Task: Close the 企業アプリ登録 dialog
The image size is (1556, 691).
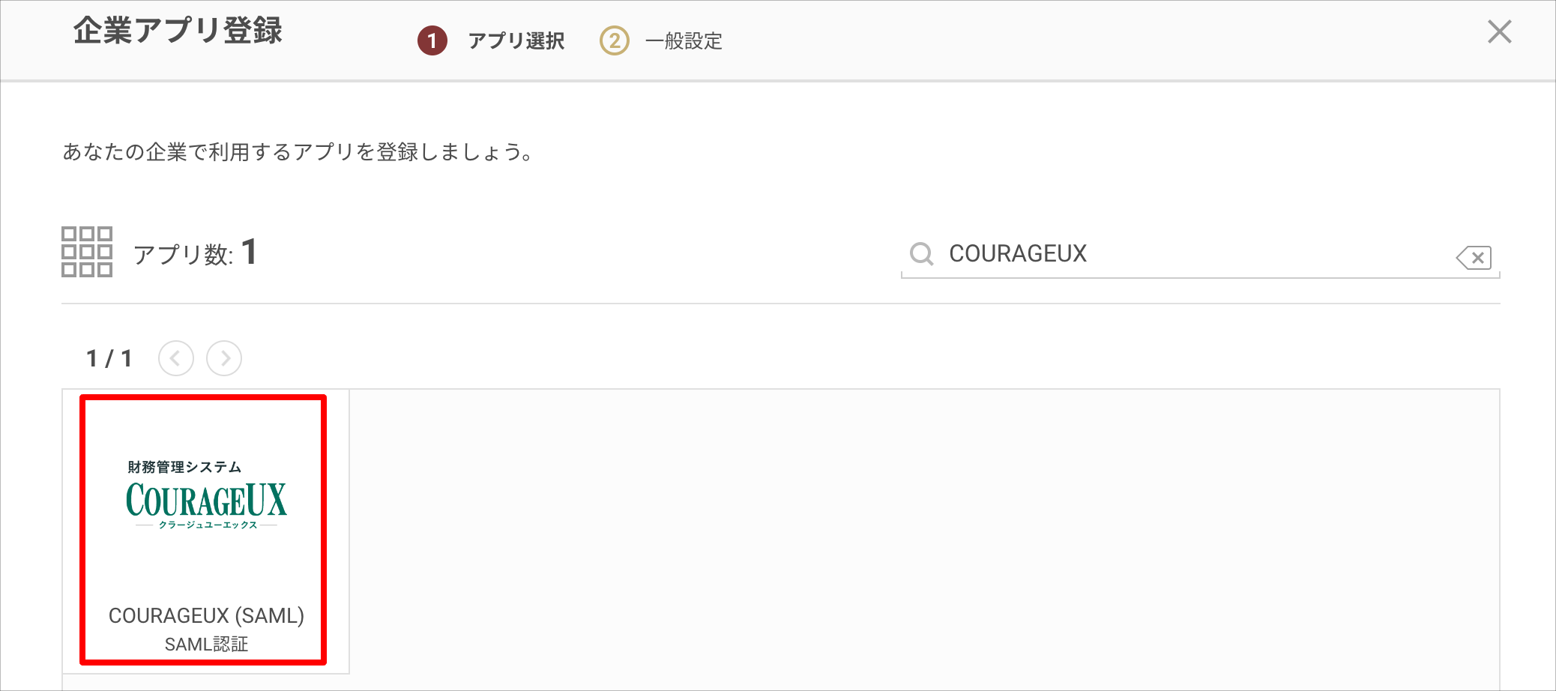Action: pos(1499,31)
